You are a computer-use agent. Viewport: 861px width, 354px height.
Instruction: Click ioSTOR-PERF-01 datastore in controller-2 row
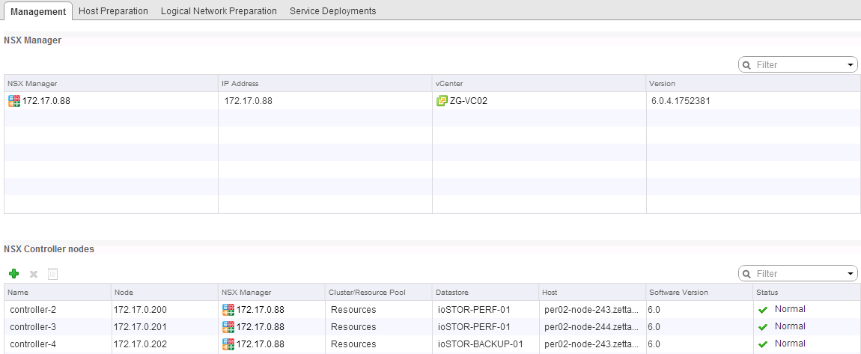[x=474, y=310]
